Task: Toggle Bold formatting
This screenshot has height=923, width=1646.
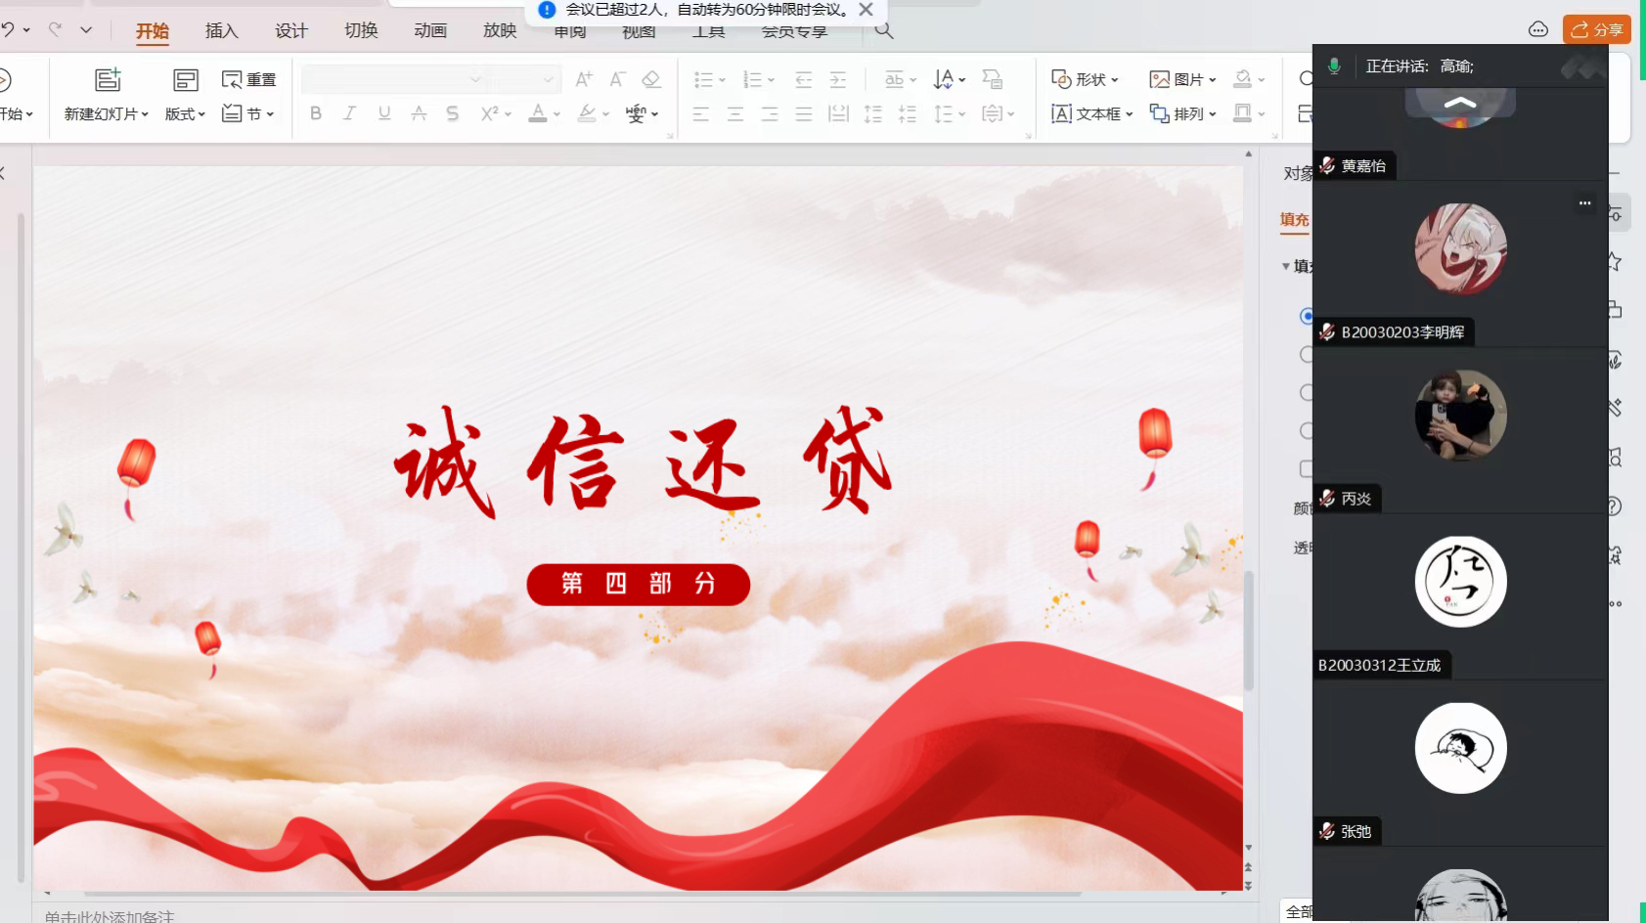Action: coord(316,113)
